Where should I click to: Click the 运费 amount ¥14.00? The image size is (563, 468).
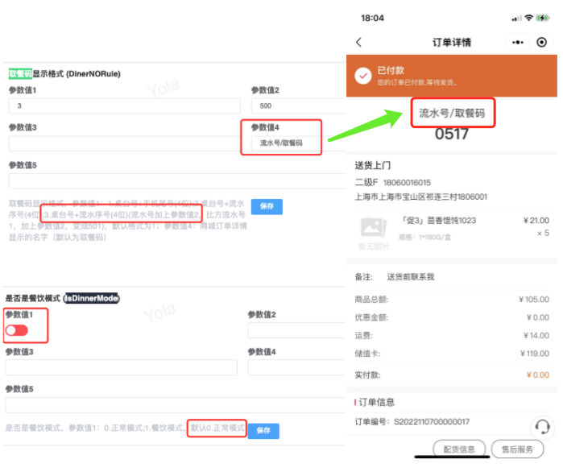point(536,335)
